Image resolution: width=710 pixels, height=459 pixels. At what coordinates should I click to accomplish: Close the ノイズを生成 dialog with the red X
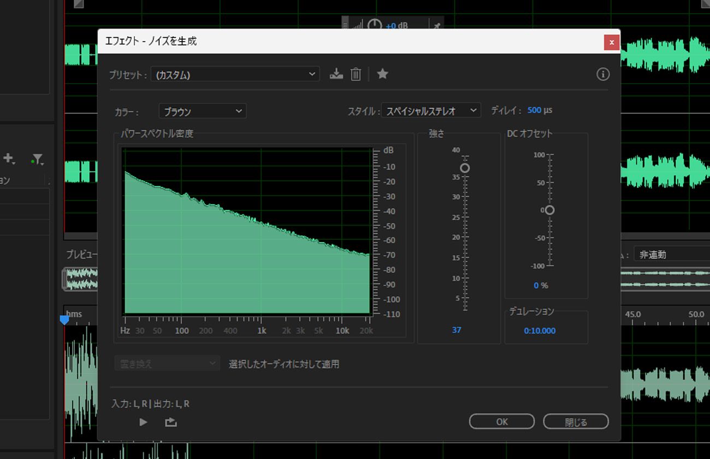point(611,42)
